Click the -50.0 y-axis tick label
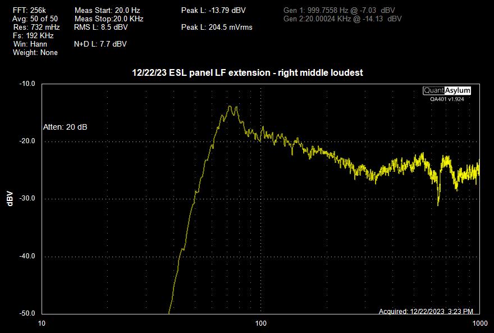Image resolution: width=494 pixels, height=333 pixels. 27,313
